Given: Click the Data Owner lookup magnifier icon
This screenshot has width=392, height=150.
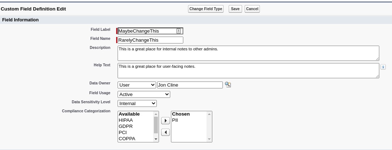Looking at the screenshot, I should coord(228,85).
